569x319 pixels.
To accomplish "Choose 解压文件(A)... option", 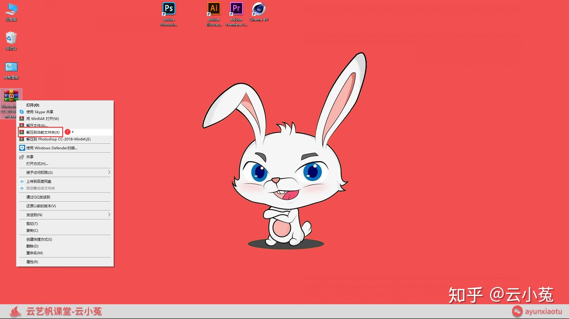I will tap(65, 125).
